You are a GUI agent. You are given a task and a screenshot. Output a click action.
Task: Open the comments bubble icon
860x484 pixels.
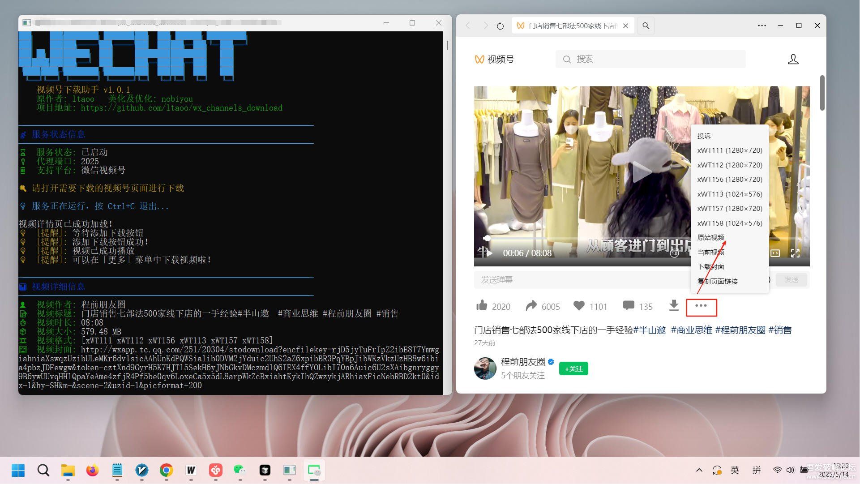(629, 306)
